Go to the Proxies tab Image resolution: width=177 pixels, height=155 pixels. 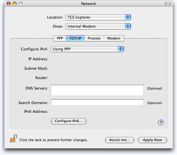pos(94,38)
